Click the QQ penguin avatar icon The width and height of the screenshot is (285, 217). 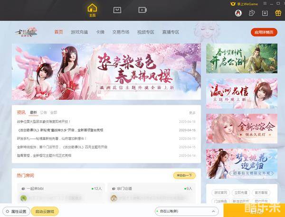tap(239, 13)
